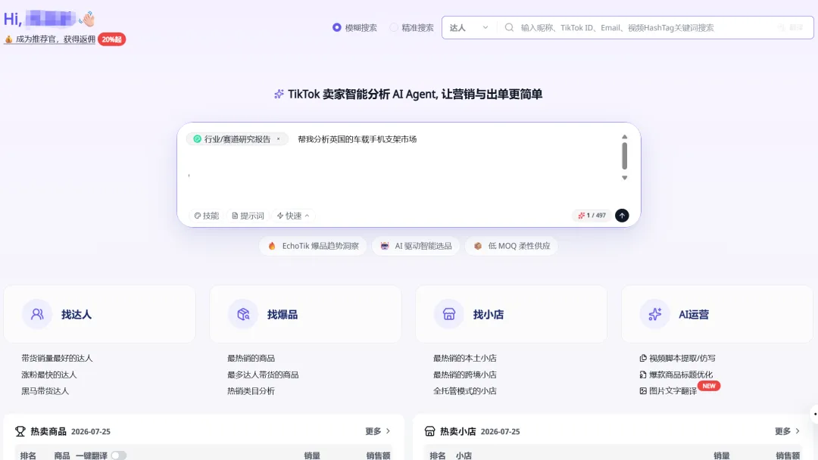Open AI 驱动智能选品 chip
The image size is (818, 460).
[416, 246]
